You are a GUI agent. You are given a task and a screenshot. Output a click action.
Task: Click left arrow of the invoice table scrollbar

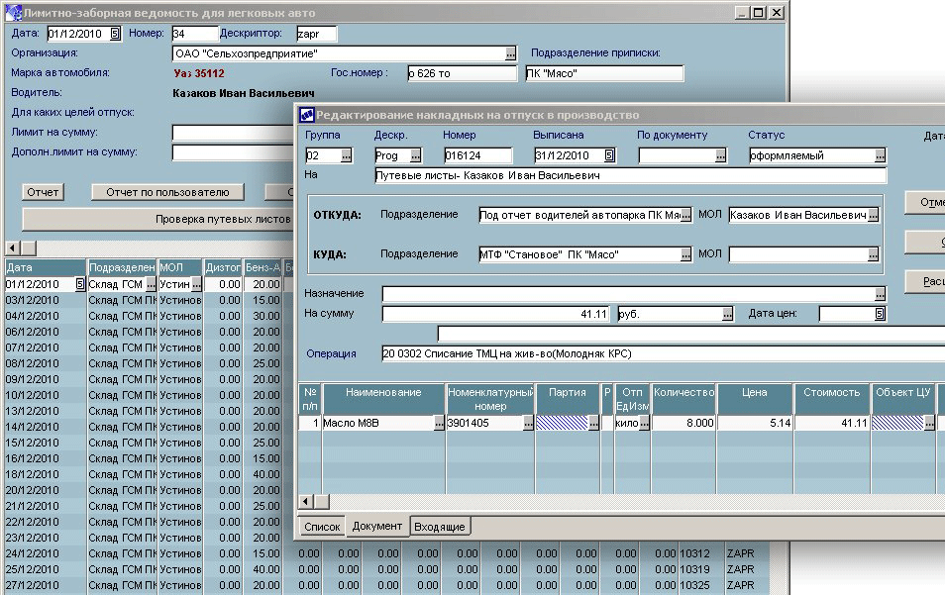tap(307, 502)
